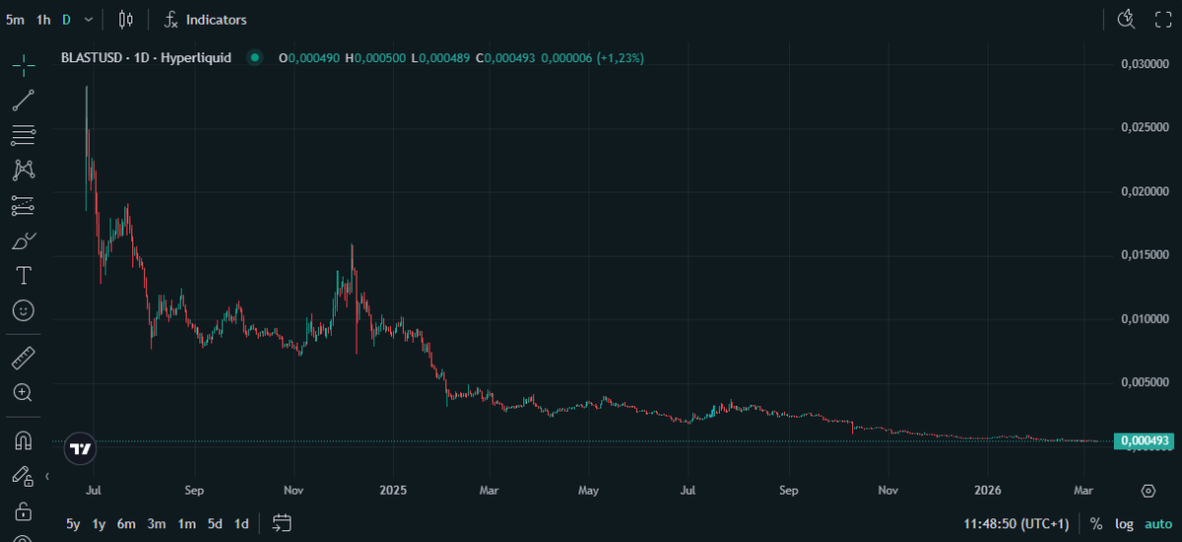
Task: Toggle magnet mode for drawings
Action: [24, 440]
